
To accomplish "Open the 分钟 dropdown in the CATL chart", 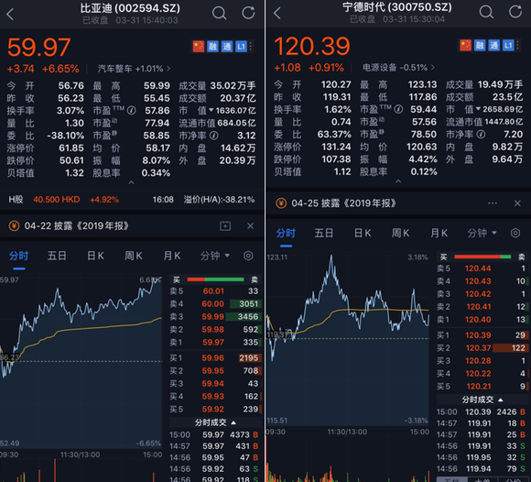I will [482, 233].
